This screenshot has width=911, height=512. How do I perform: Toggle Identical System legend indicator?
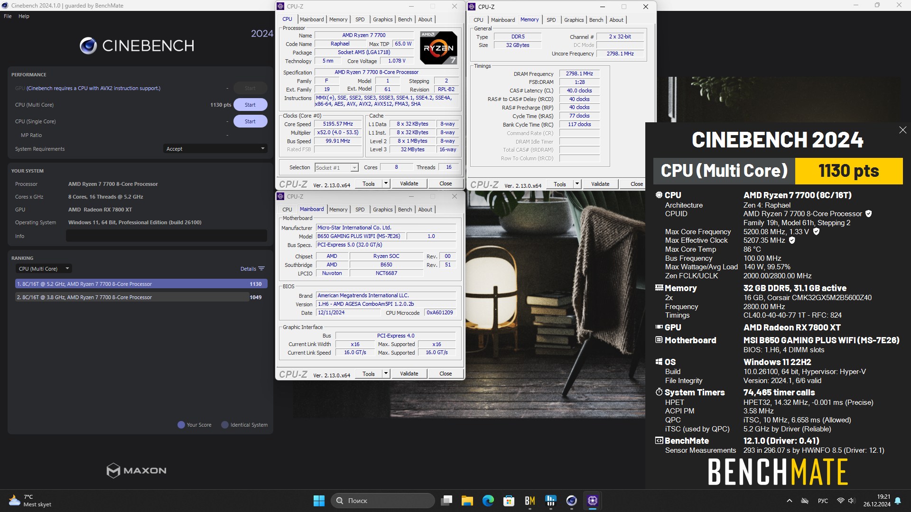[225, 425]
